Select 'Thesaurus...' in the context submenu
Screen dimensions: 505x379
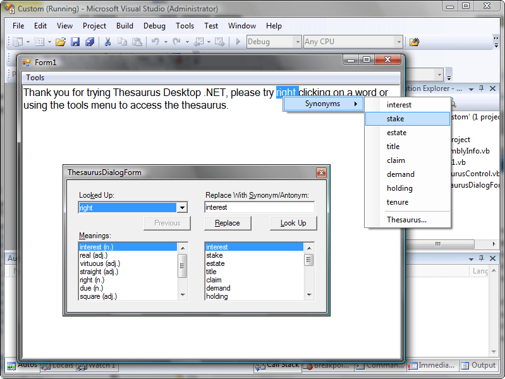(408, 220)
